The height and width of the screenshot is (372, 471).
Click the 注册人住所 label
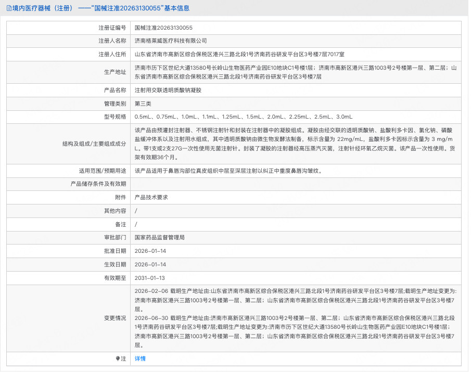[112, 54]
